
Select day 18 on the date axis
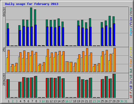(75, 101)
